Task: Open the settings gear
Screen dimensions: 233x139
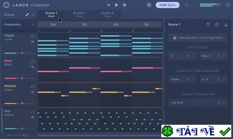Action: [x=228, y=5]
